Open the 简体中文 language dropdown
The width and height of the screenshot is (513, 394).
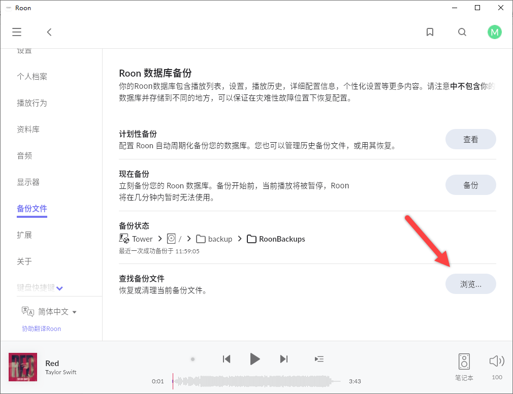pos(57,312)
